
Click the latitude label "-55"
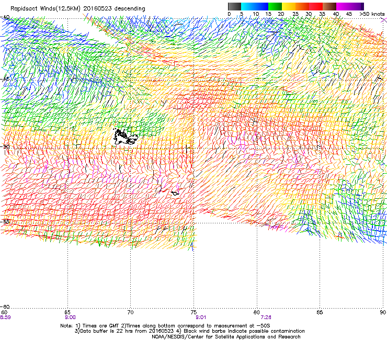click(5, 221)
